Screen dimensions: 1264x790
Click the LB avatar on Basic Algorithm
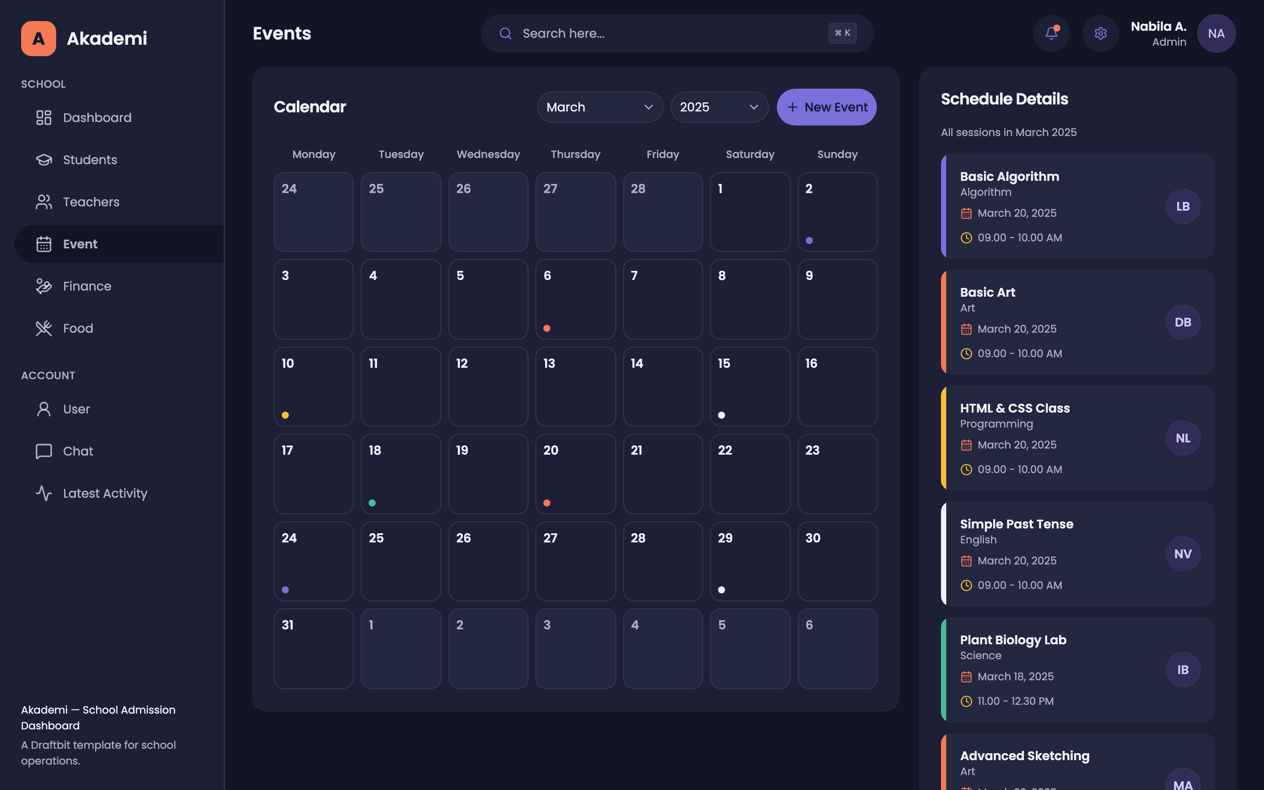pos(1182,206)
